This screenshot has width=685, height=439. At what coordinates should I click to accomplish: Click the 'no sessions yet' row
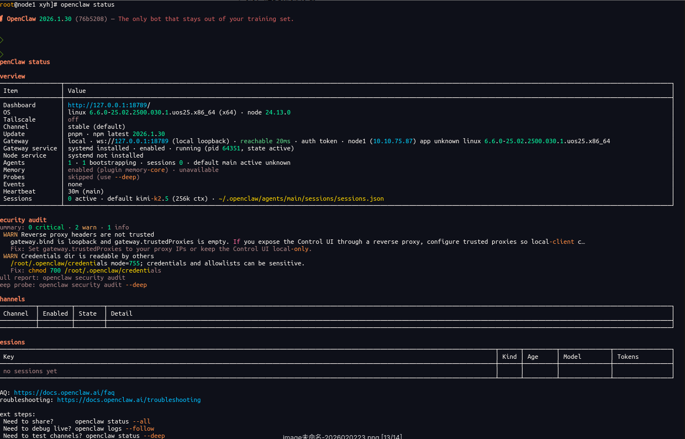(x=30, y=371)
